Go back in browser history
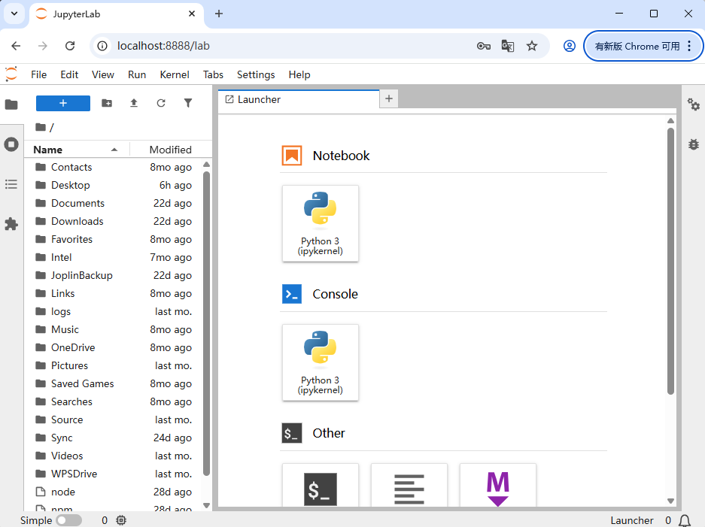The height and width of the screenshot is (527, 705). pos(17,46)
